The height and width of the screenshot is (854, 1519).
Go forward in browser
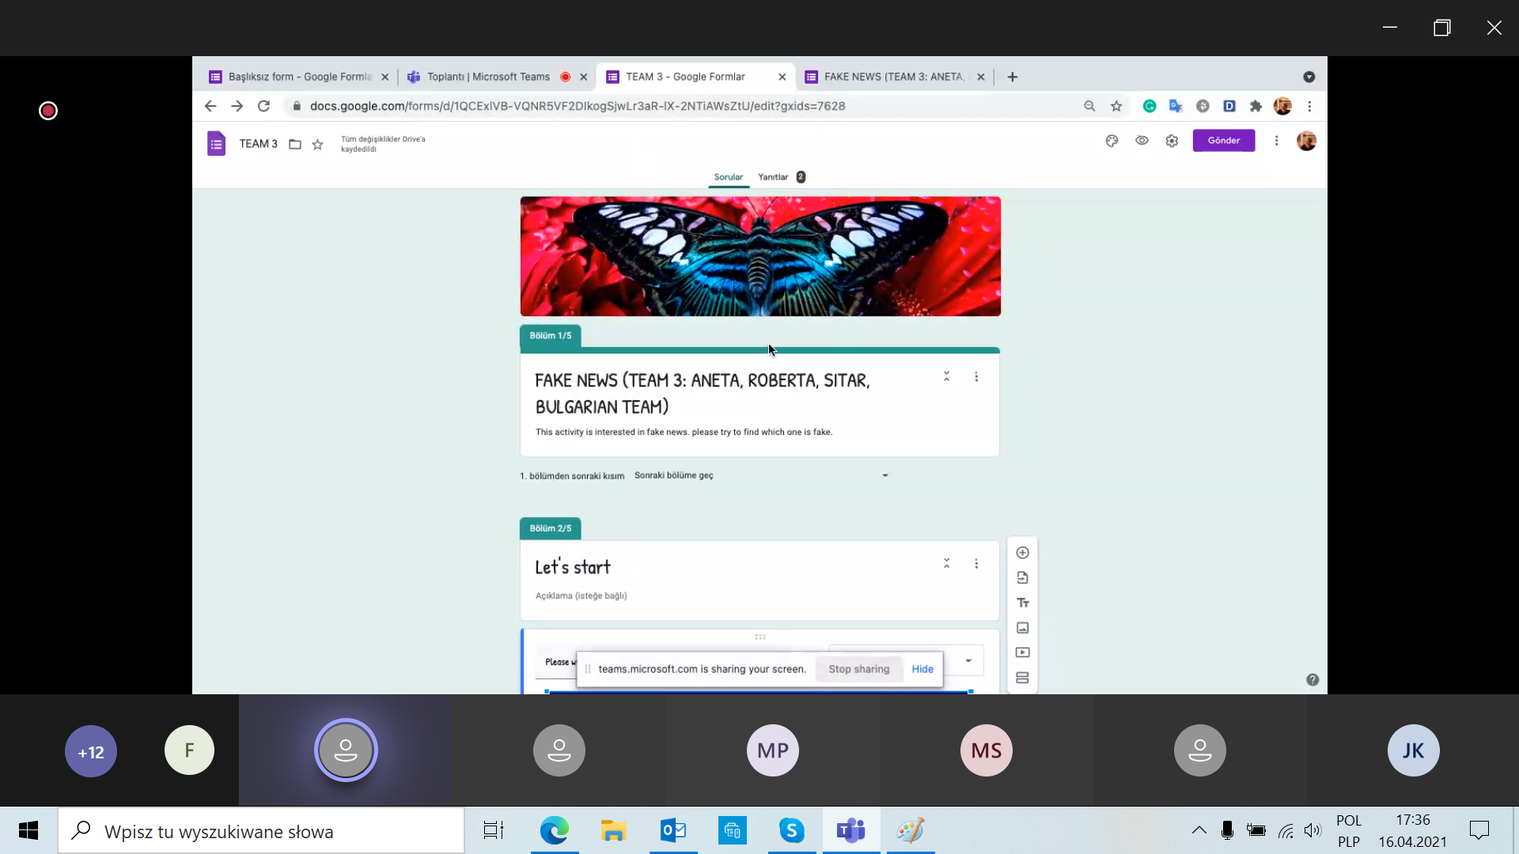[237, 106]
